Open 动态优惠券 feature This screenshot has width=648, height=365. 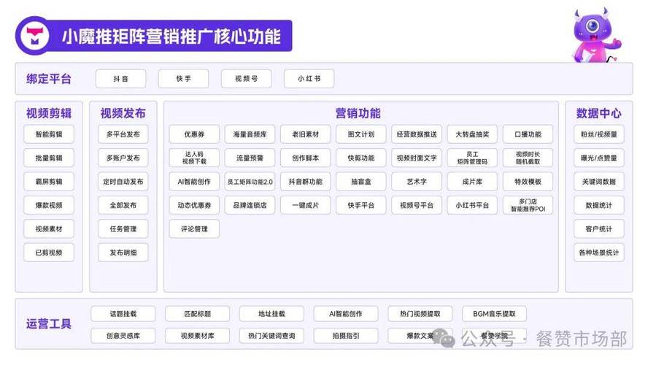[x=194, y=205]
